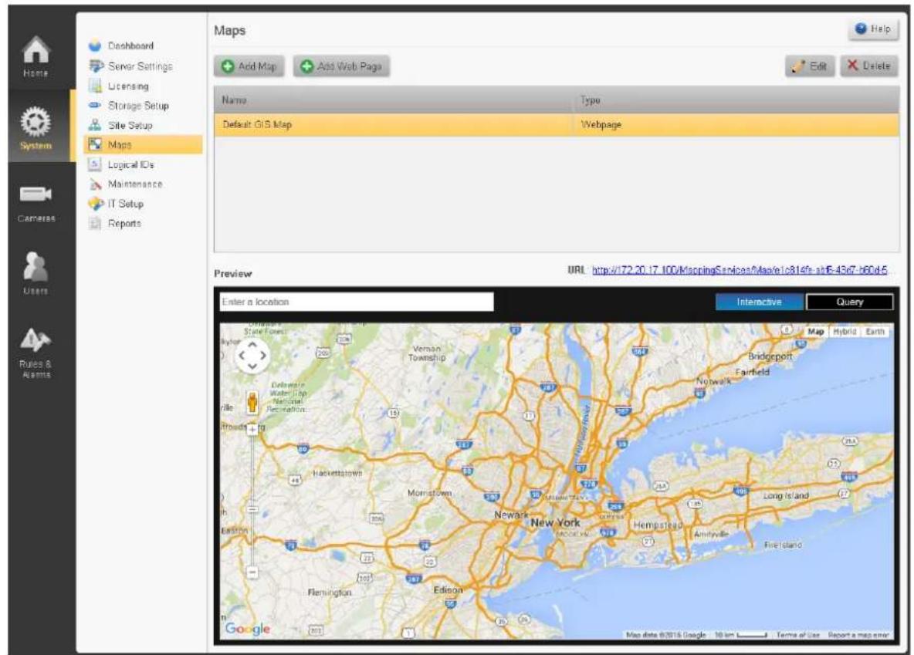The height and width of the screenshot is (655, 914).
Task: Open the Home section icon
Action: pyautogui.click(x=36, y=50)
